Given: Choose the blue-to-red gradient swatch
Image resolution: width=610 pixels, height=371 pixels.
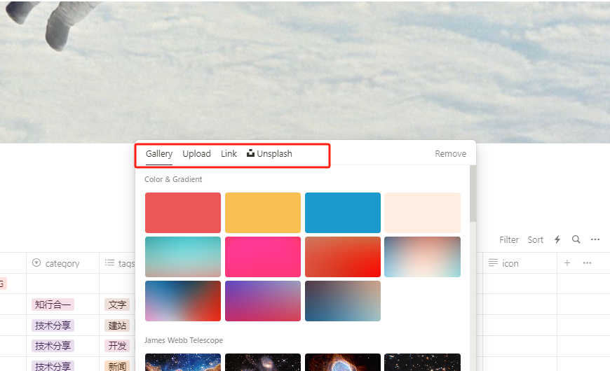Looking at the screenshot, I should click(x=183, y=301).
